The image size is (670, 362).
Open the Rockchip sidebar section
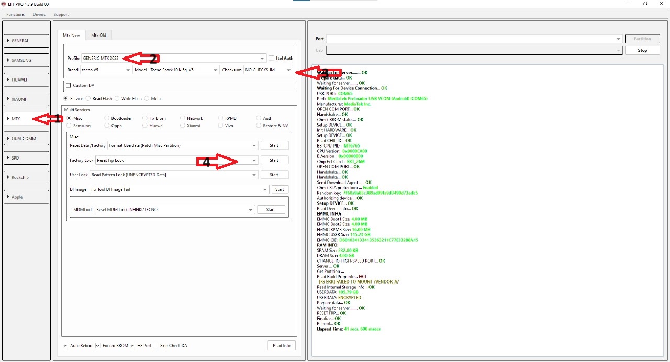(26, 177)
